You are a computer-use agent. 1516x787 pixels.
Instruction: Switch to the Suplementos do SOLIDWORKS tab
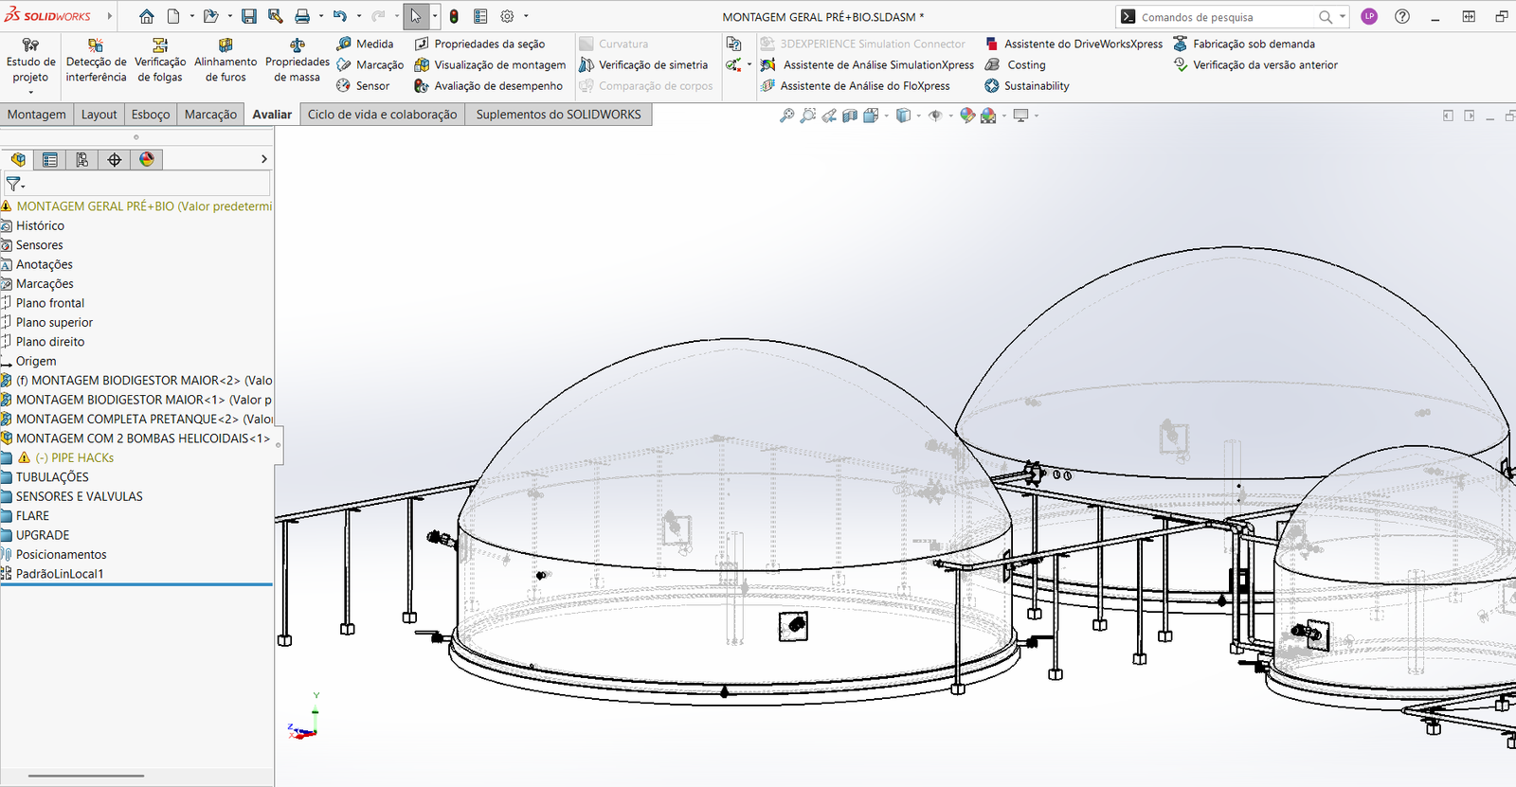(x=558, y=114)
